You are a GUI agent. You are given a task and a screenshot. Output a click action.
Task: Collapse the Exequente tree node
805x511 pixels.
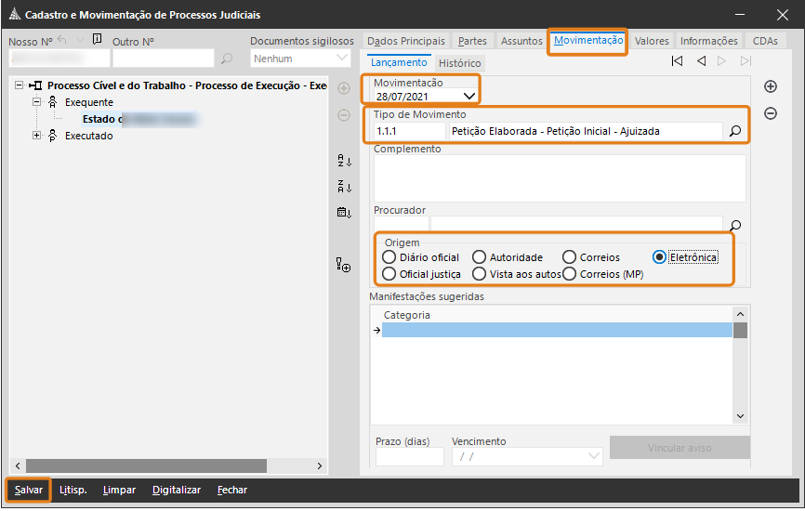click(x=37, y=102)
